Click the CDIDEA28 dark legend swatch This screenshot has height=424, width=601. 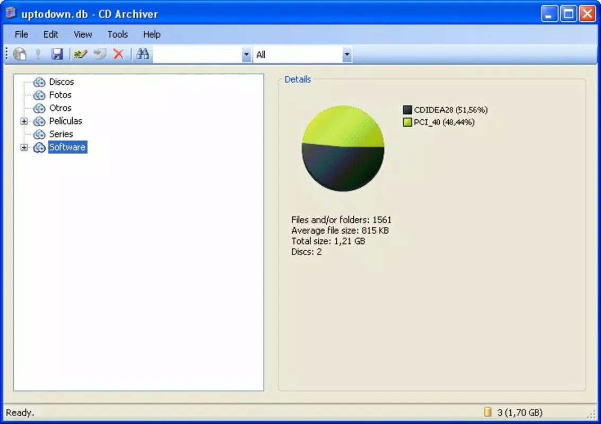(x=407, y=110)
